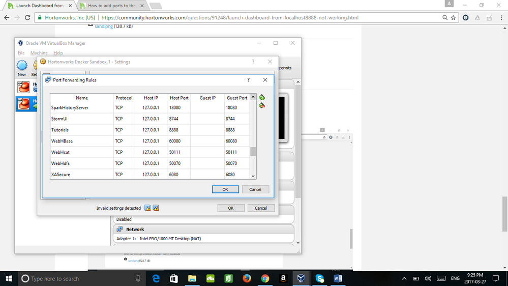Select the first virtual machine in the VM list
Screen dimensions: 508x286
click(x=27, y=87)
